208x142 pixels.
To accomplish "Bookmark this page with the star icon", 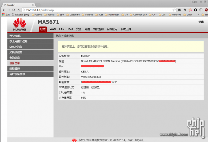I will (x=174, y=10).
